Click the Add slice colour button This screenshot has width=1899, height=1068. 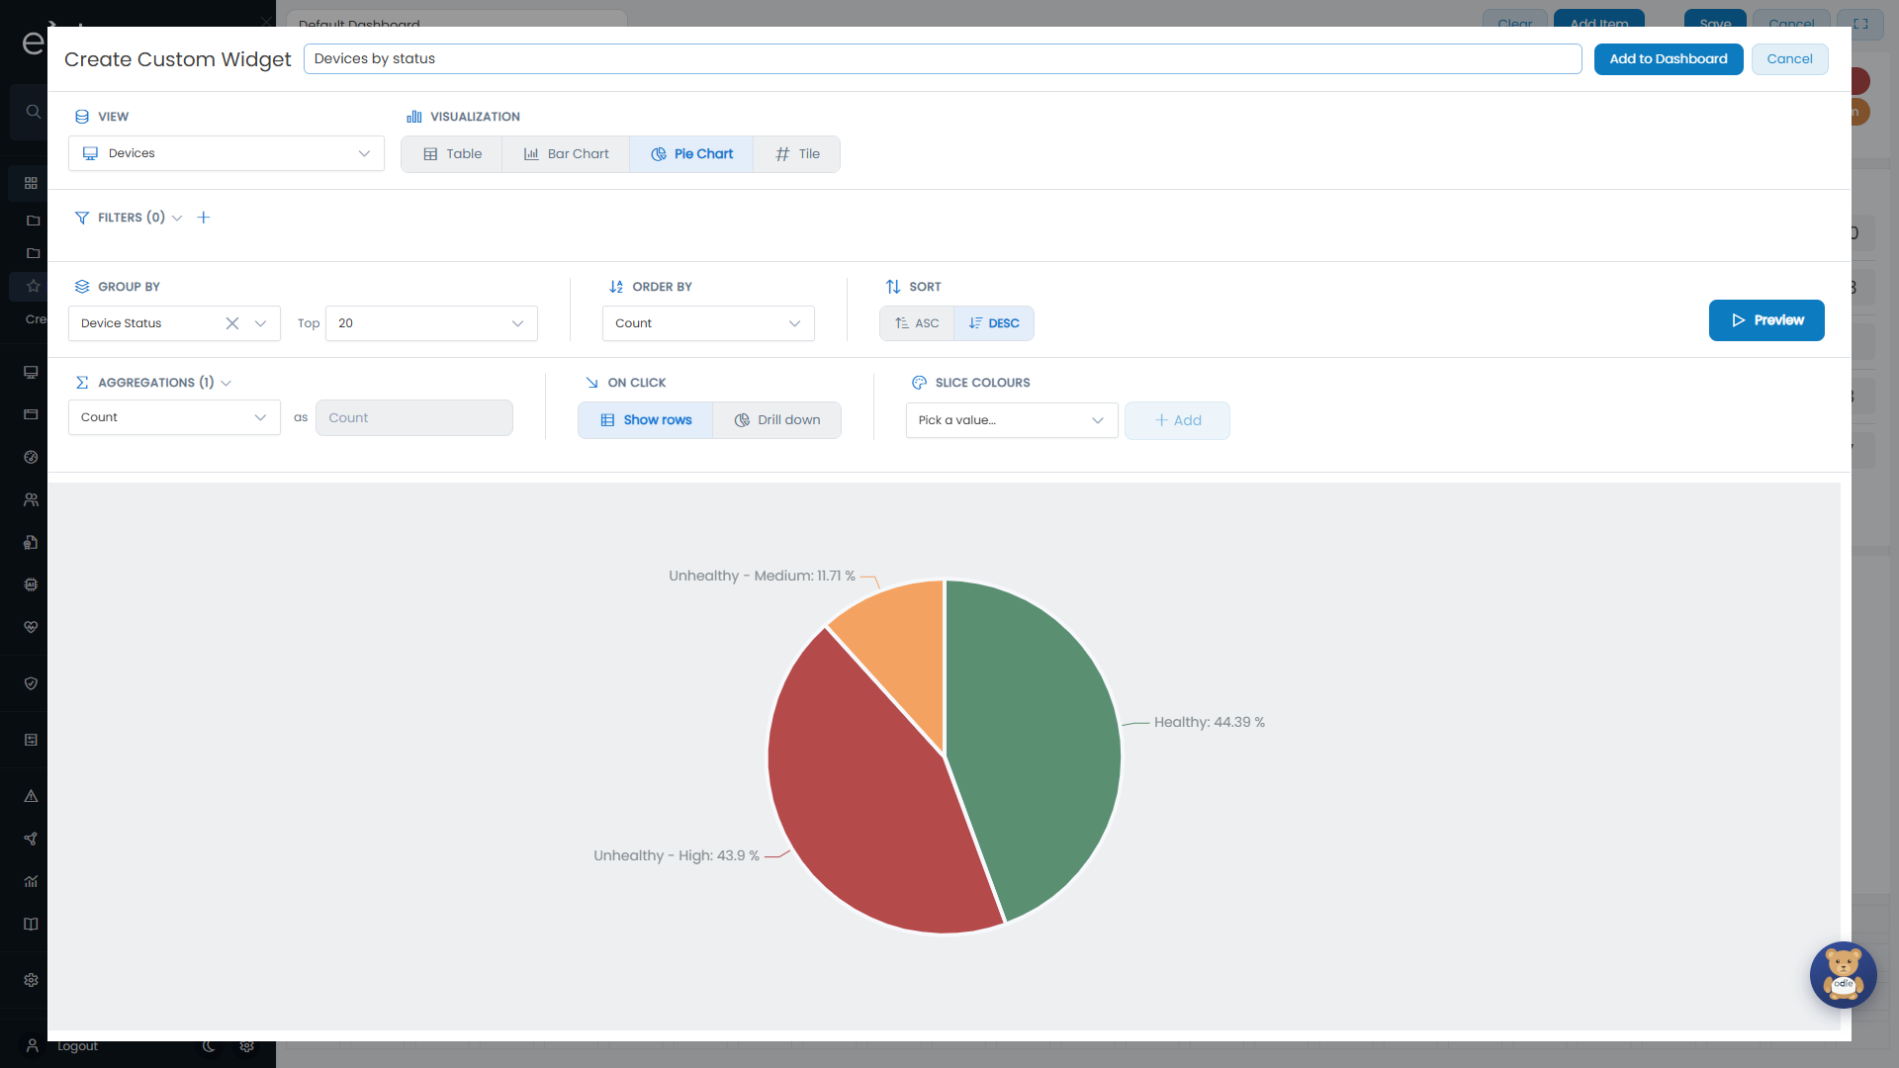click(1177, 420)
